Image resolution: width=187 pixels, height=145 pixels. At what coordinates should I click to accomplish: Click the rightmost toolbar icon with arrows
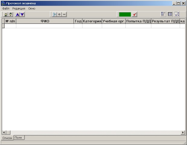click(x=177, y=14)
